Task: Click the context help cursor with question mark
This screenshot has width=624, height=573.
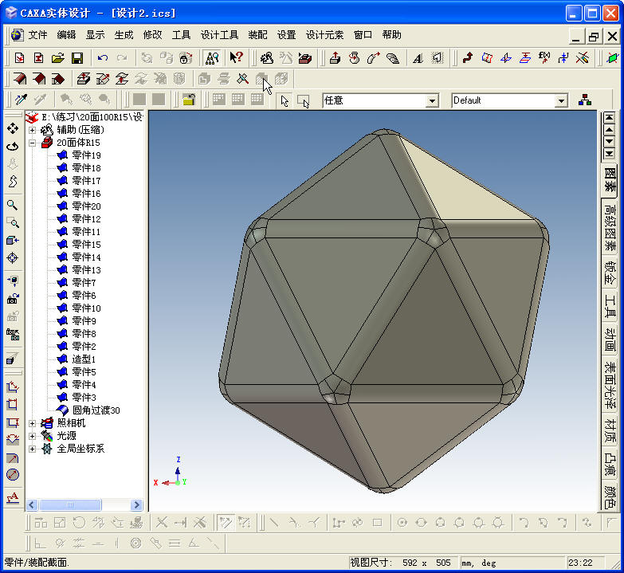Action: coord(237,58)
